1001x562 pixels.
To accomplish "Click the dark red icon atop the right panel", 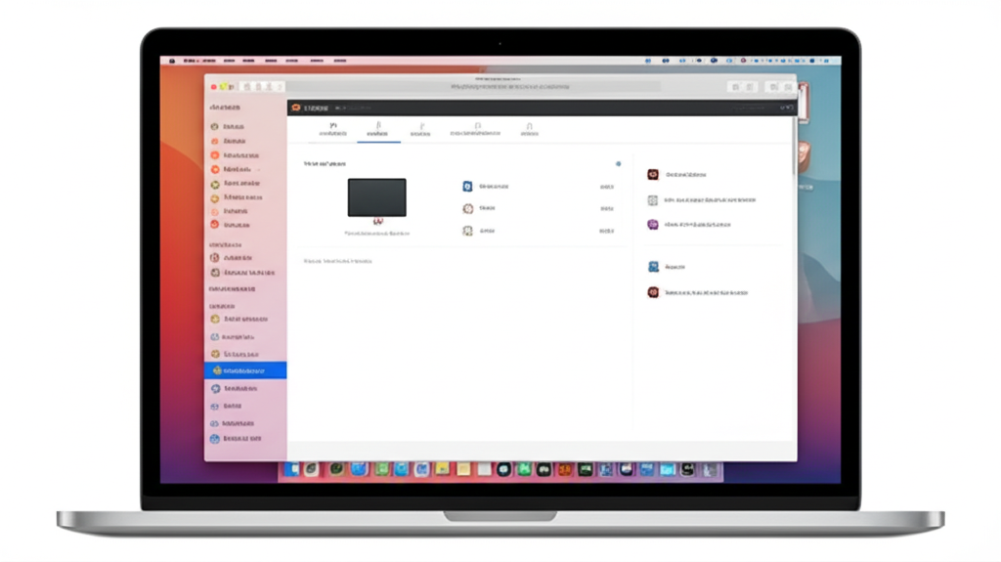I will [x=653, y=175].
